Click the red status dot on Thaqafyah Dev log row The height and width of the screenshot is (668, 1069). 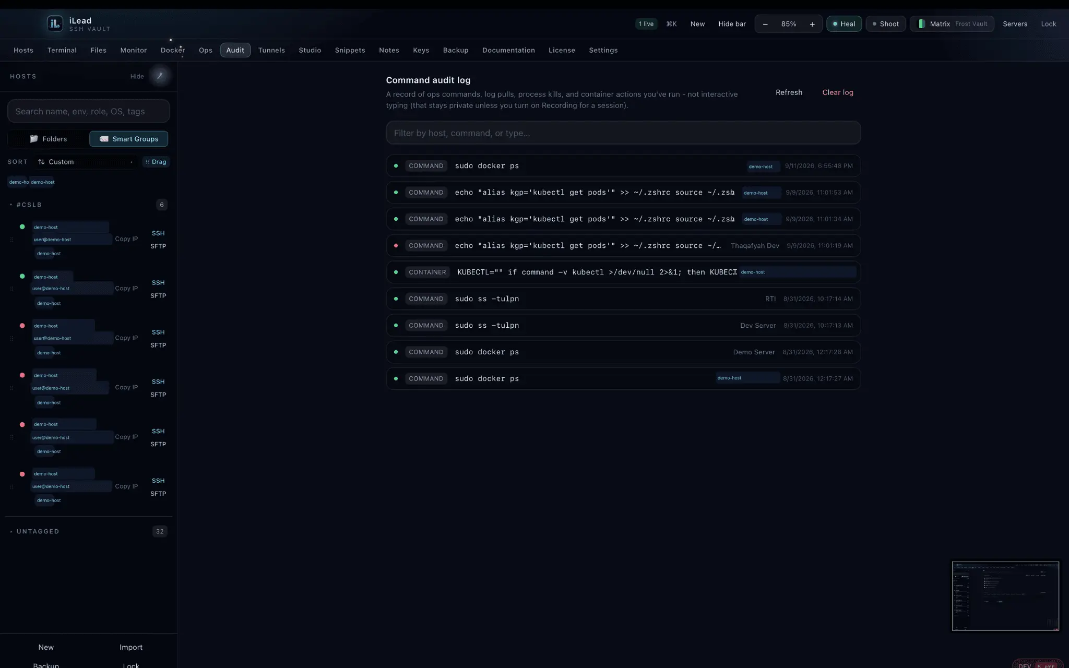pyautogui.click(x=396, y=246)
